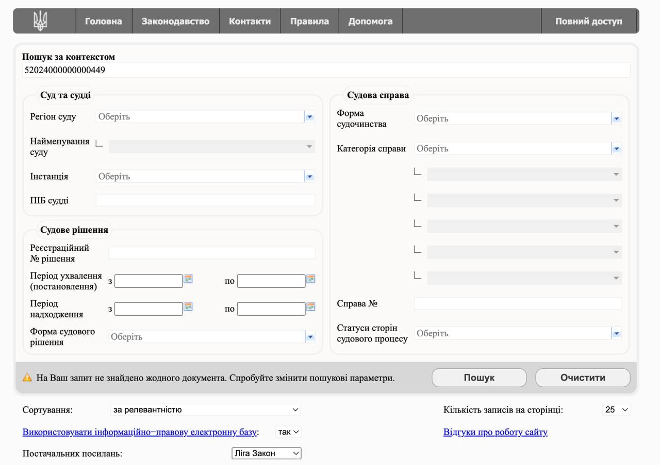Open calendar for receipt period start date
The width and height of the screenshot is (660, 465).
(x=188, y=306)
